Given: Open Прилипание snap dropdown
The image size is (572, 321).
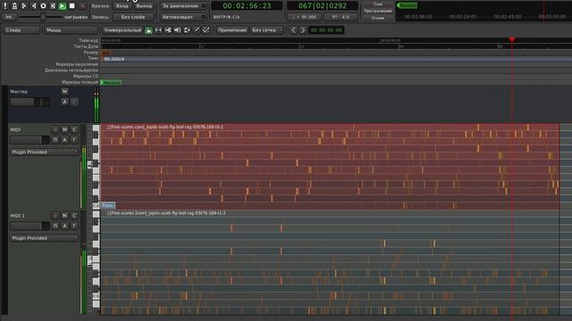Looking at the screenshot, I should click(x=232, y=30).
